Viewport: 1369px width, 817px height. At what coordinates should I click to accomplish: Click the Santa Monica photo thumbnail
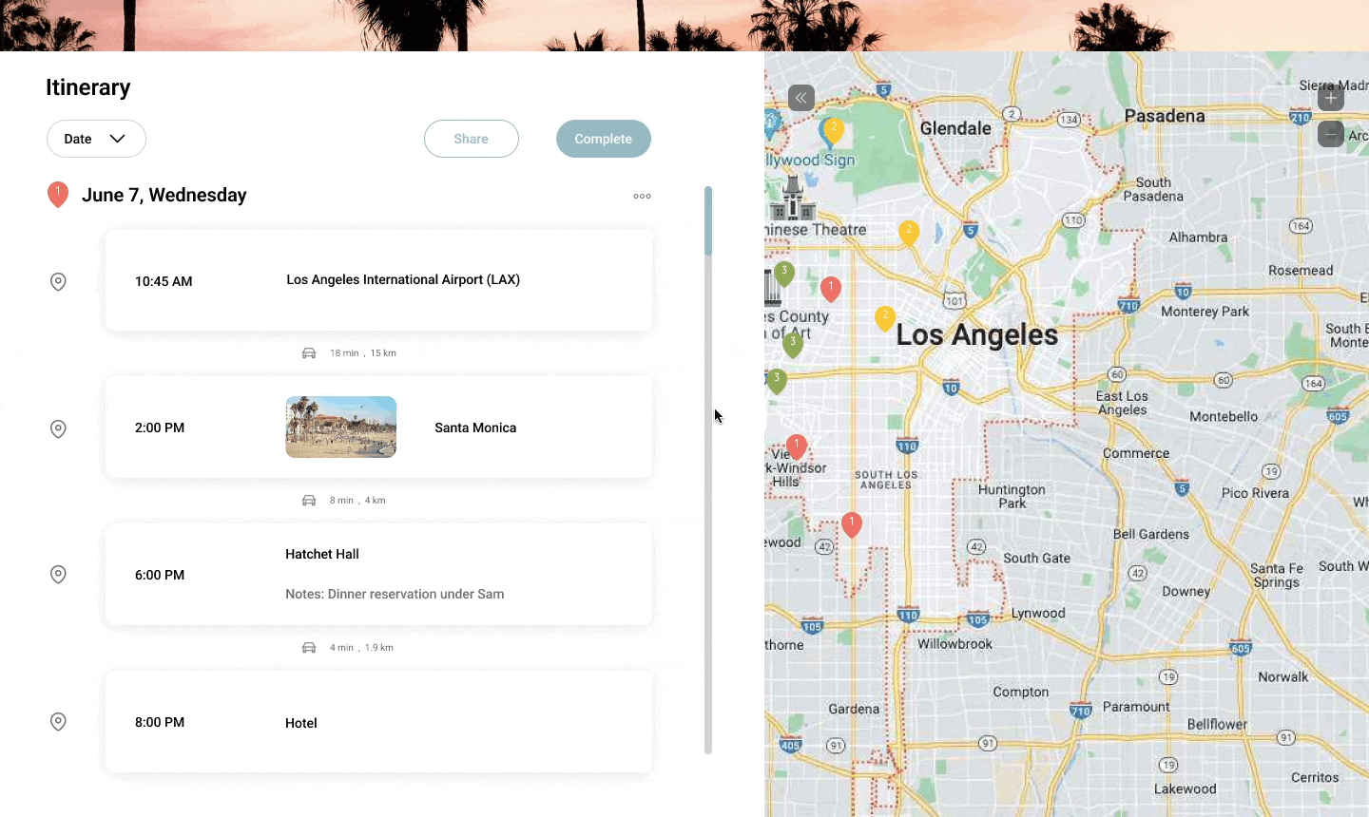(340, 426)
